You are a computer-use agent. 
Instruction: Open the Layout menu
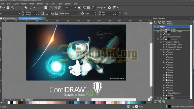tap(16, 4)
